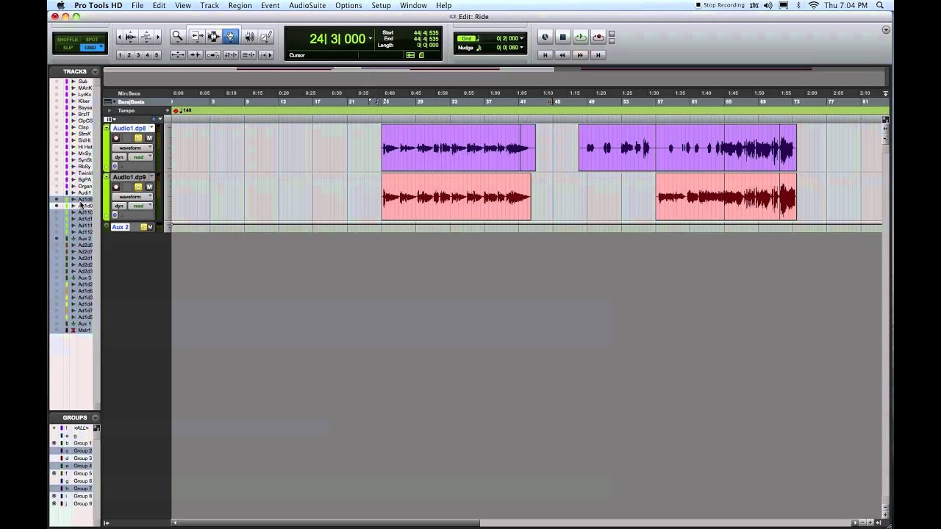941x529 pixels.
Task: Open Audio1.dp8 automation mode selector (read)
Action: click(x=140, y=157)
